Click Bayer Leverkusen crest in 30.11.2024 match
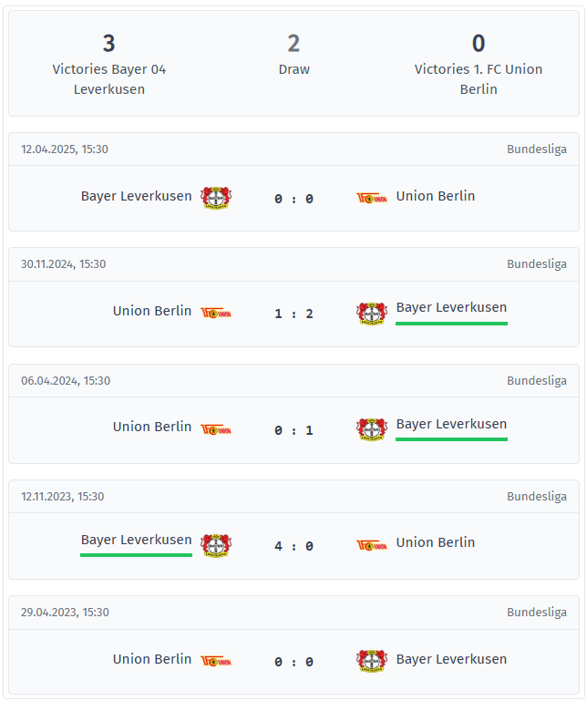This screenshot has width=587, height=701. (x=371, y=314)
